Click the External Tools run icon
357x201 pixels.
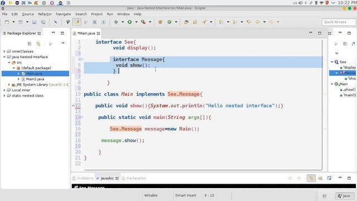pyautogui.click(x=143, y=22)
